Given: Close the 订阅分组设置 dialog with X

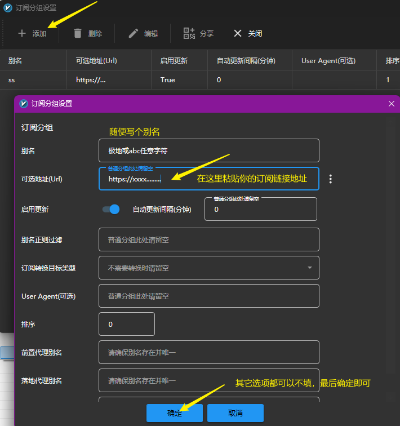Looking at the screenshot, I should (x=392, y=104).
